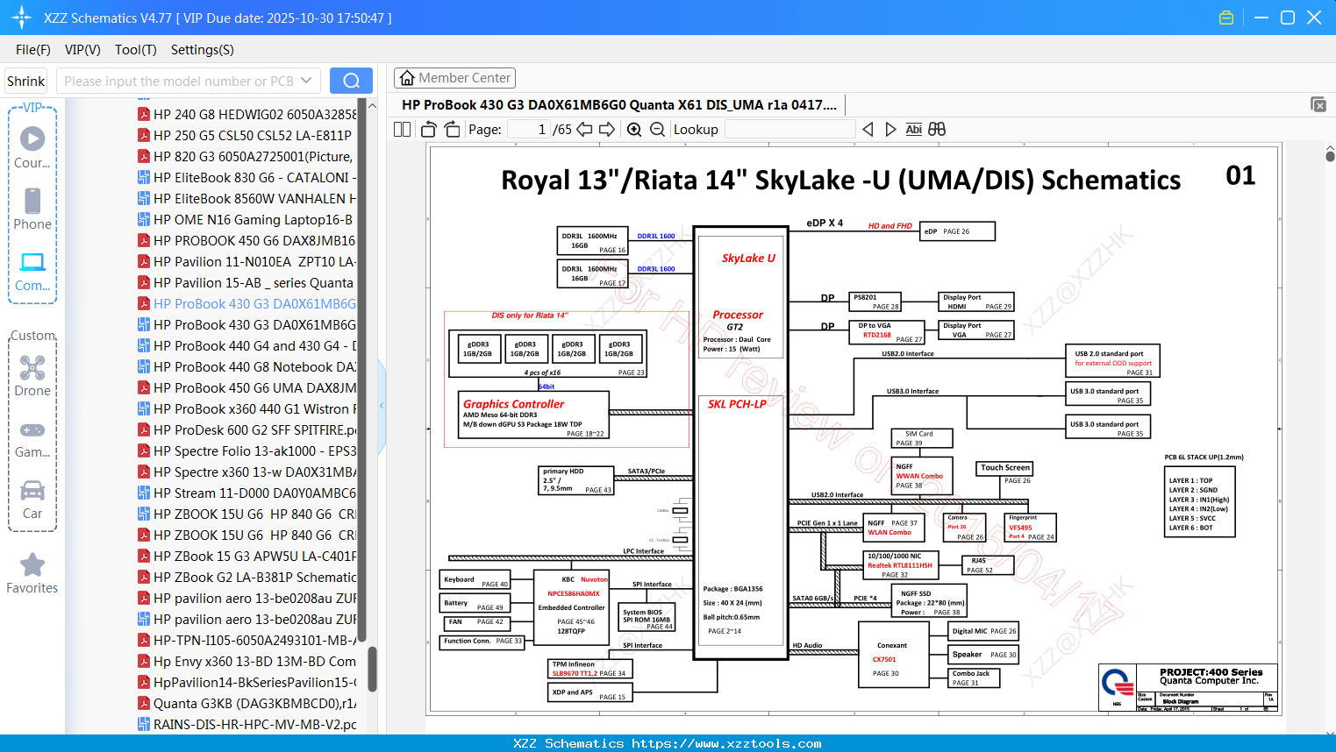Zoom out of the schematic
1336x752 pixels.
click(657, 129)
